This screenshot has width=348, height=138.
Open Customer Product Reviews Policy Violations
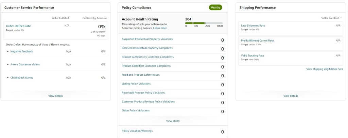(148, 101)
